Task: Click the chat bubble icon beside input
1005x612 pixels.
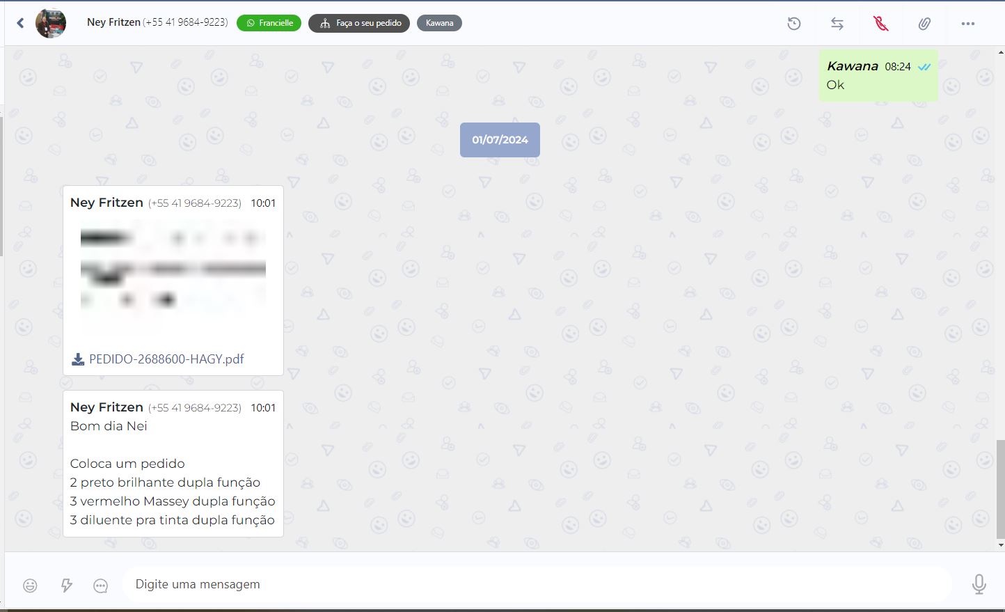Action: pos(101,586)
